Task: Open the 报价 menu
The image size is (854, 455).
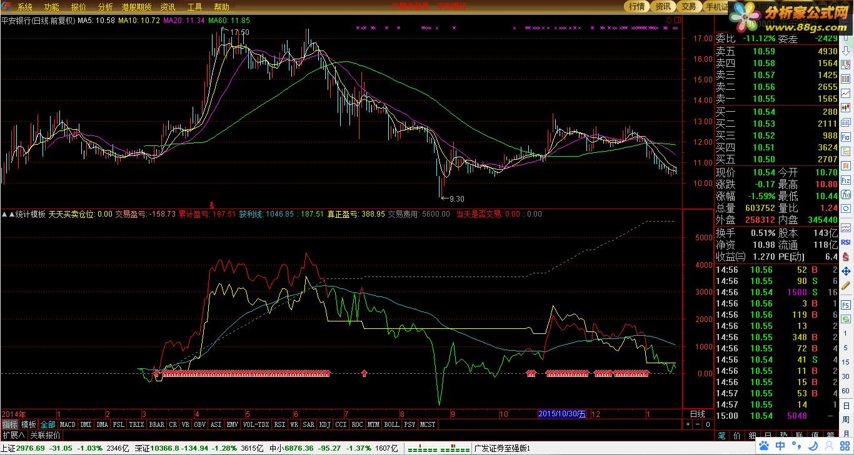Action: [x=79, y=7]
